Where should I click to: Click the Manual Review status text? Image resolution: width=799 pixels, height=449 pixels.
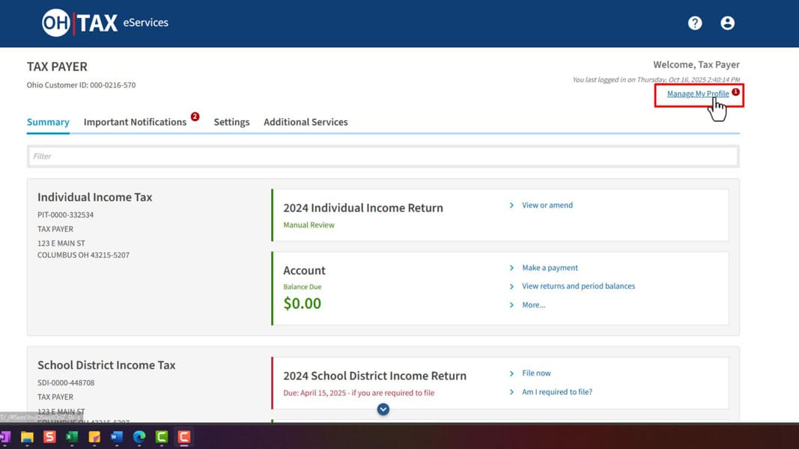click(x=309, y=225)
